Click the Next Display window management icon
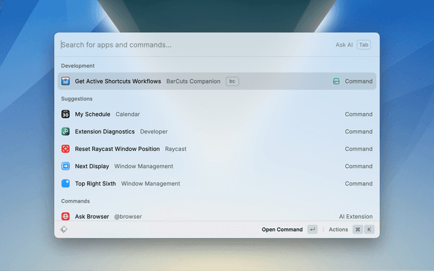 (65, 166)
